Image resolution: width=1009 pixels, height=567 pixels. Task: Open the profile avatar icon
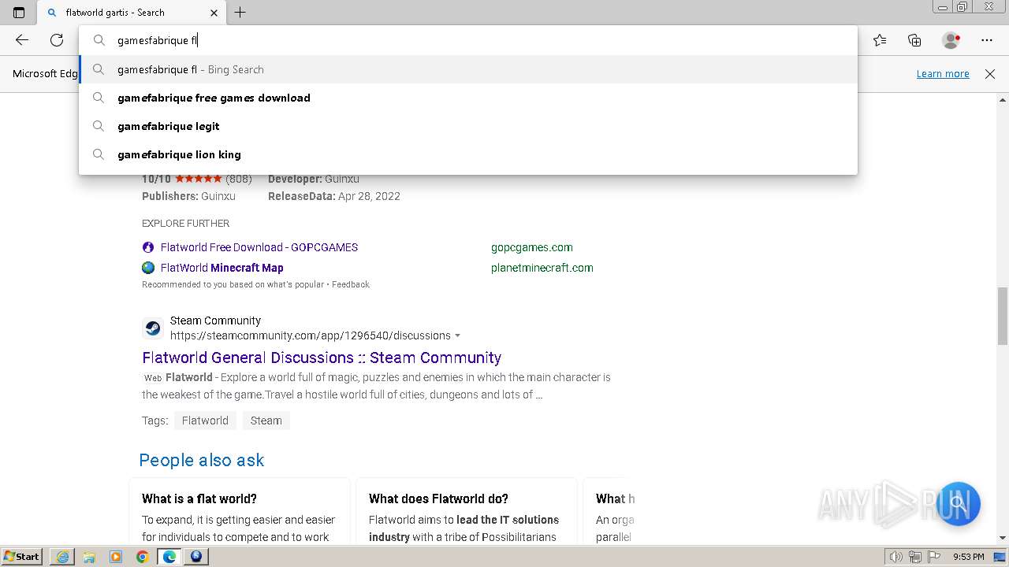(x=951, y=40)
